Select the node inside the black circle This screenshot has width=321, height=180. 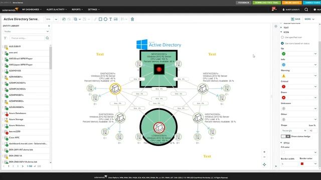159,127
